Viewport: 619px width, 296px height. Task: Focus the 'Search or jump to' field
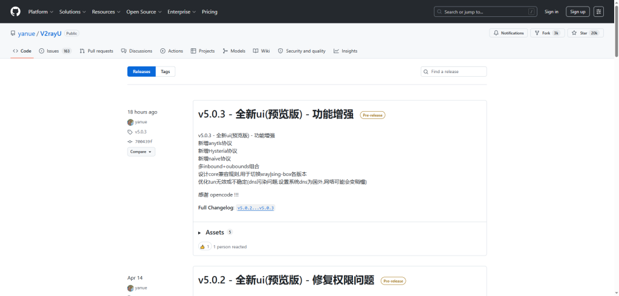point(485,12)
